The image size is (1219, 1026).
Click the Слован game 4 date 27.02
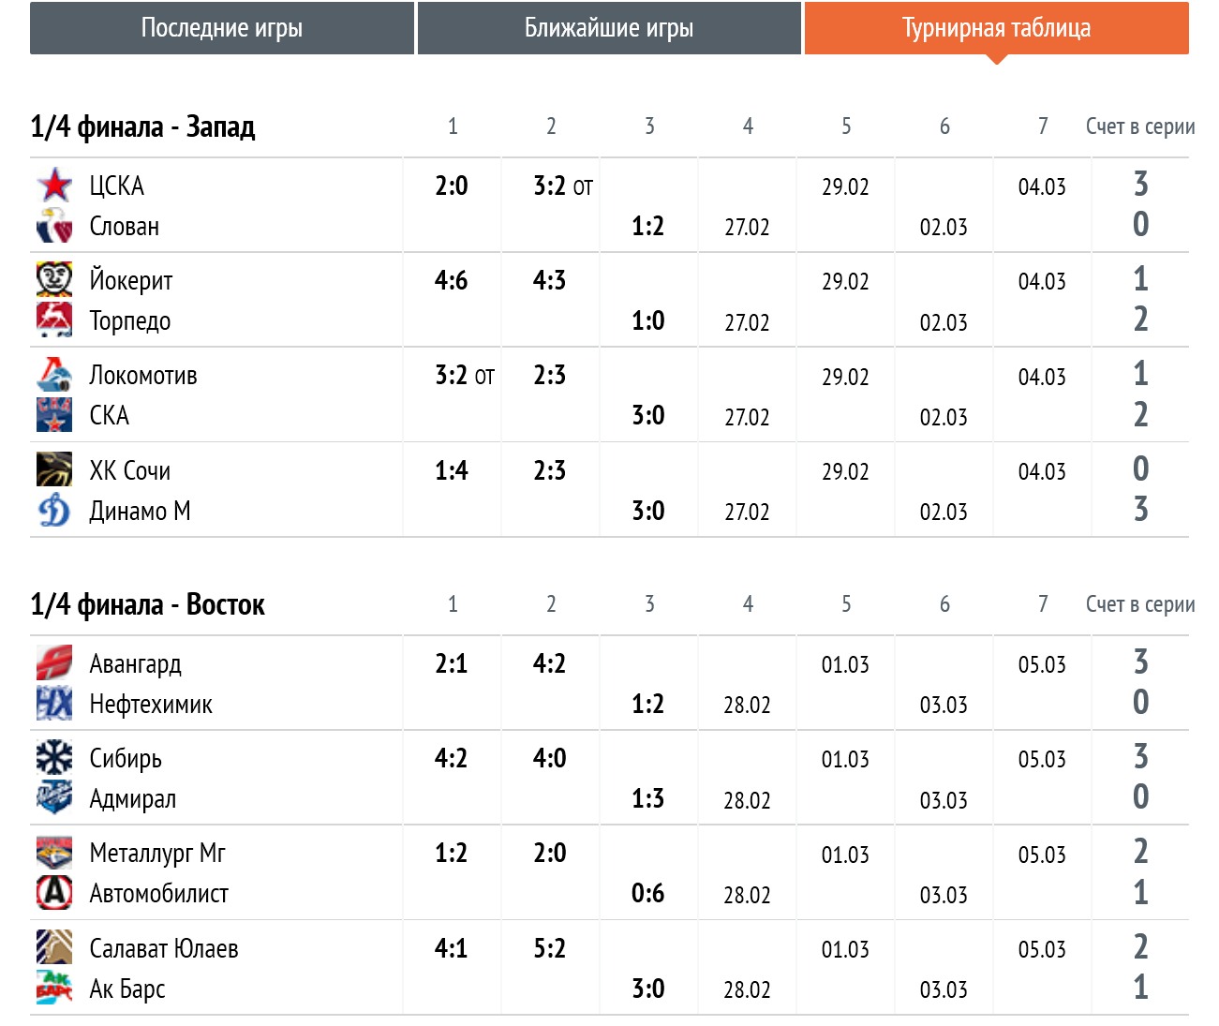click(747, 228)
